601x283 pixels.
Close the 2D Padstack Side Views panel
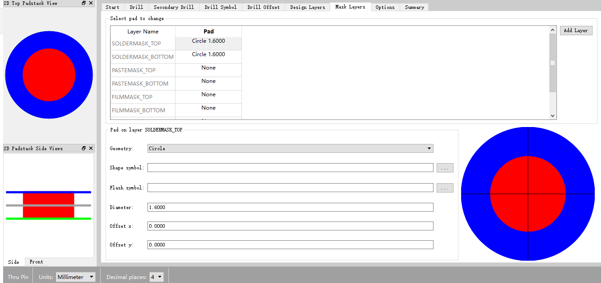[x=91, y=148]
